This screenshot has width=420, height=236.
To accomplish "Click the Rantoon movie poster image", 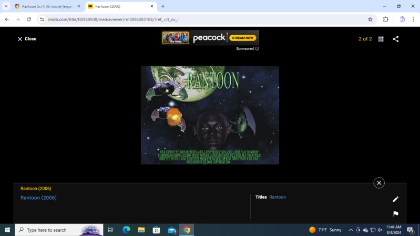I will (x=210, y=115).
